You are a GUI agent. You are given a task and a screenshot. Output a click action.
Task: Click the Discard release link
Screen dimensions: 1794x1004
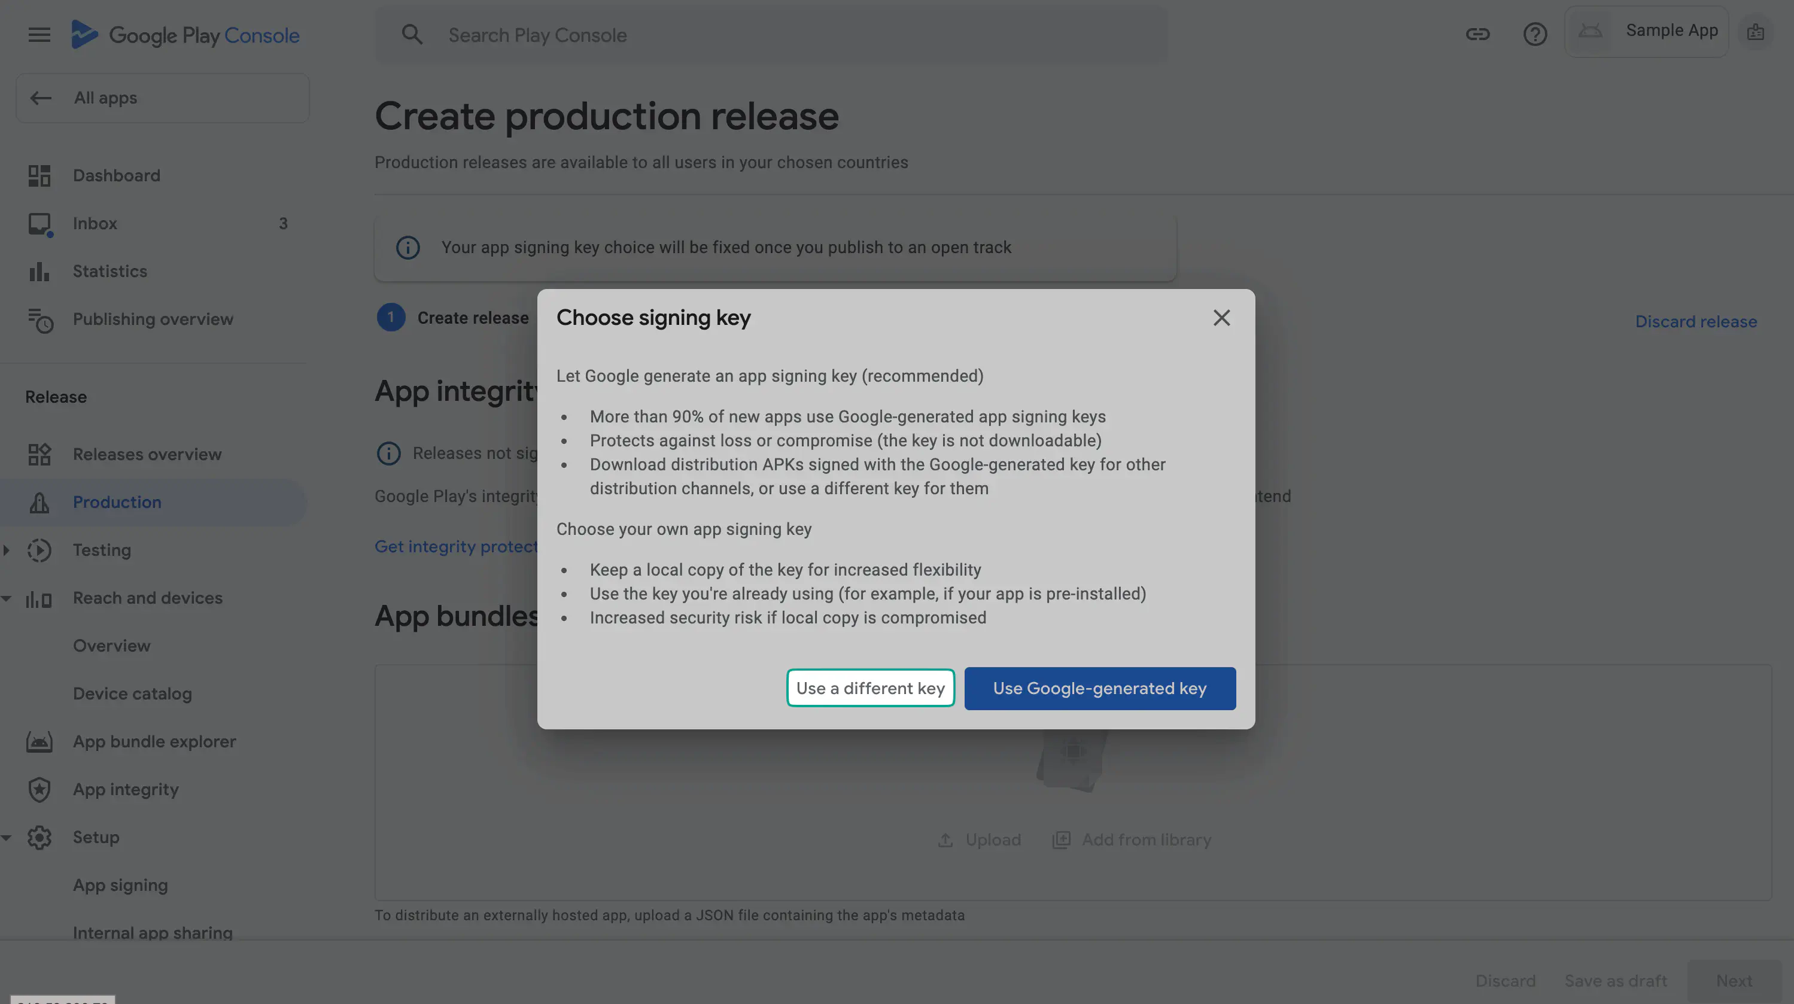(1695, 322)
